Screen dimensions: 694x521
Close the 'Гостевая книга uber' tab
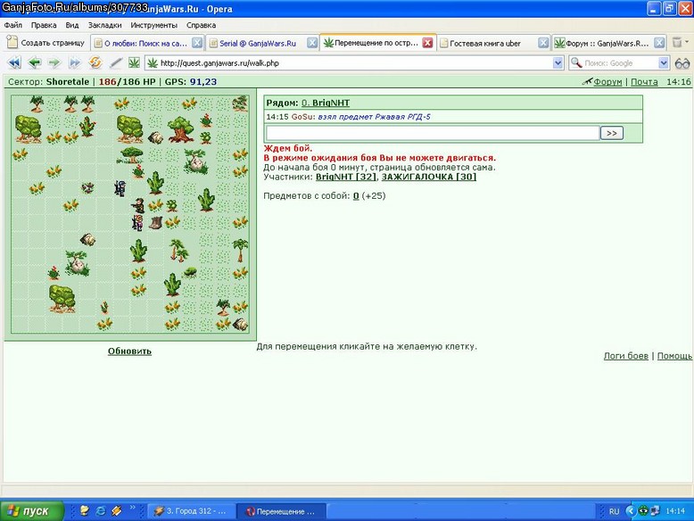coord(543,43)
